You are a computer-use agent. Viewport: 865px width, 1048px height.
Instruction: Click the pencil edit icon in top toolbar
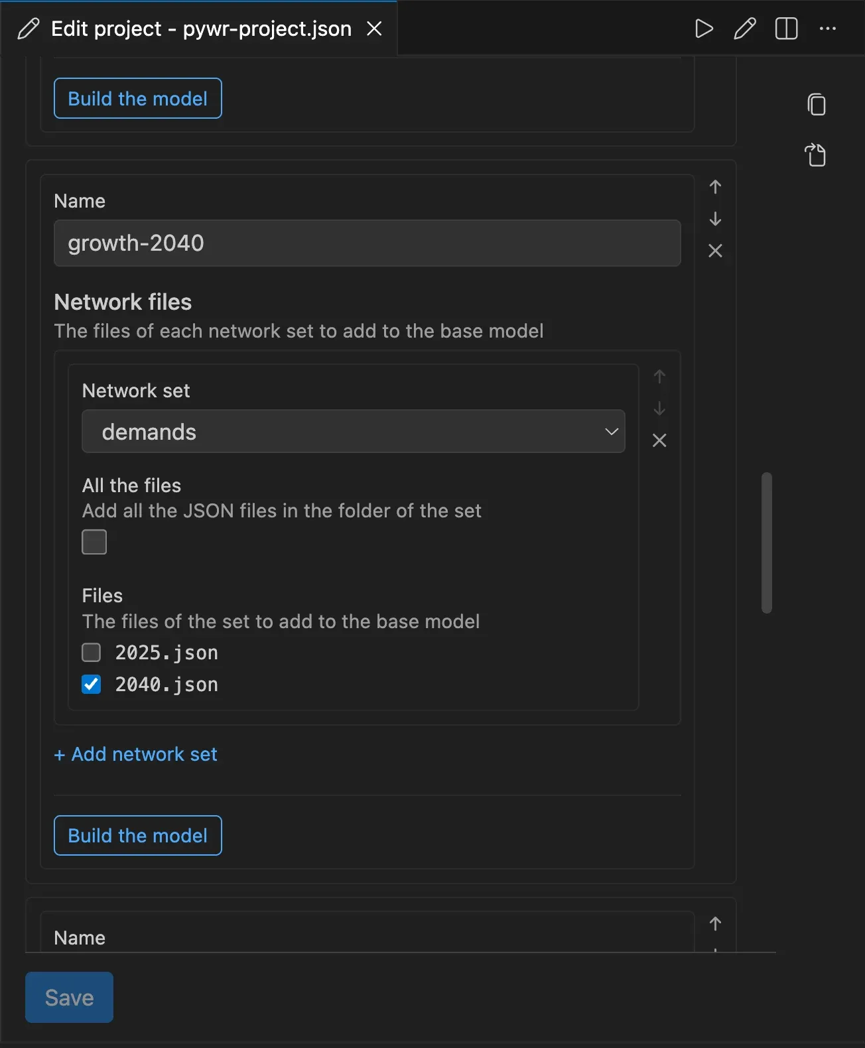coord(745,29)
